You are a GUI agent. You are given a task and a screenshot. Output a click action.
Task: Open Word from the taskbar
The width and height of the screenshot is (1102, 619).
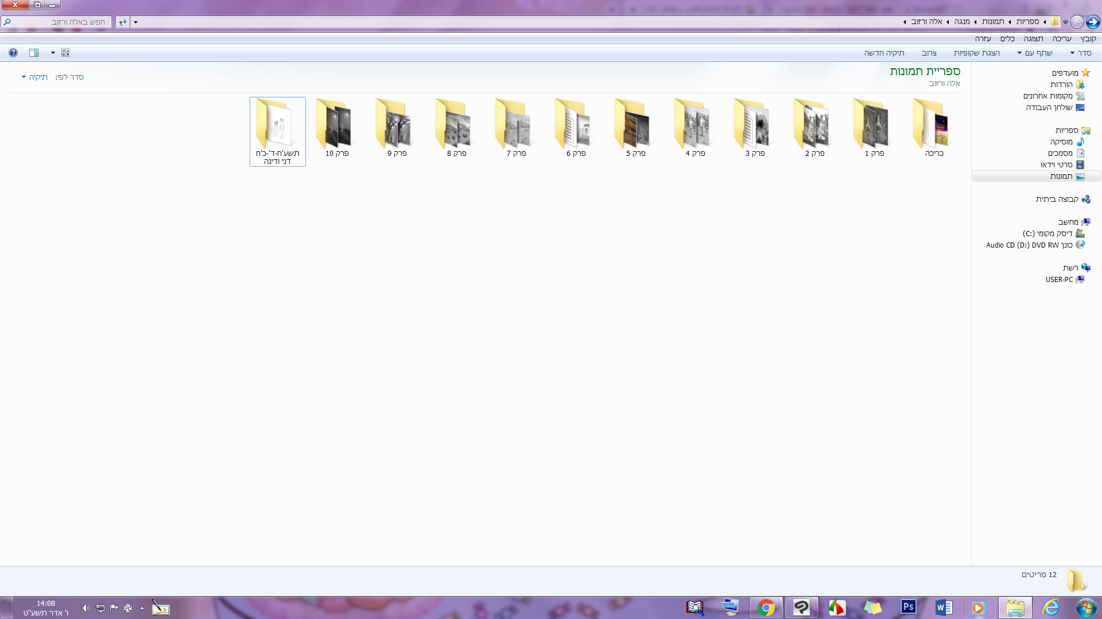pos(944,607)
